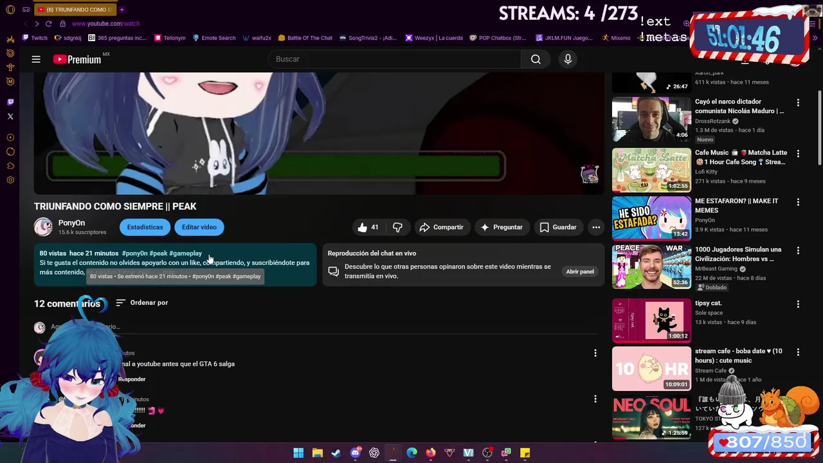Viewport: 823px width, 463px height.
Task: Open options for the Cafe Music video
Action: tap(798, 154)
